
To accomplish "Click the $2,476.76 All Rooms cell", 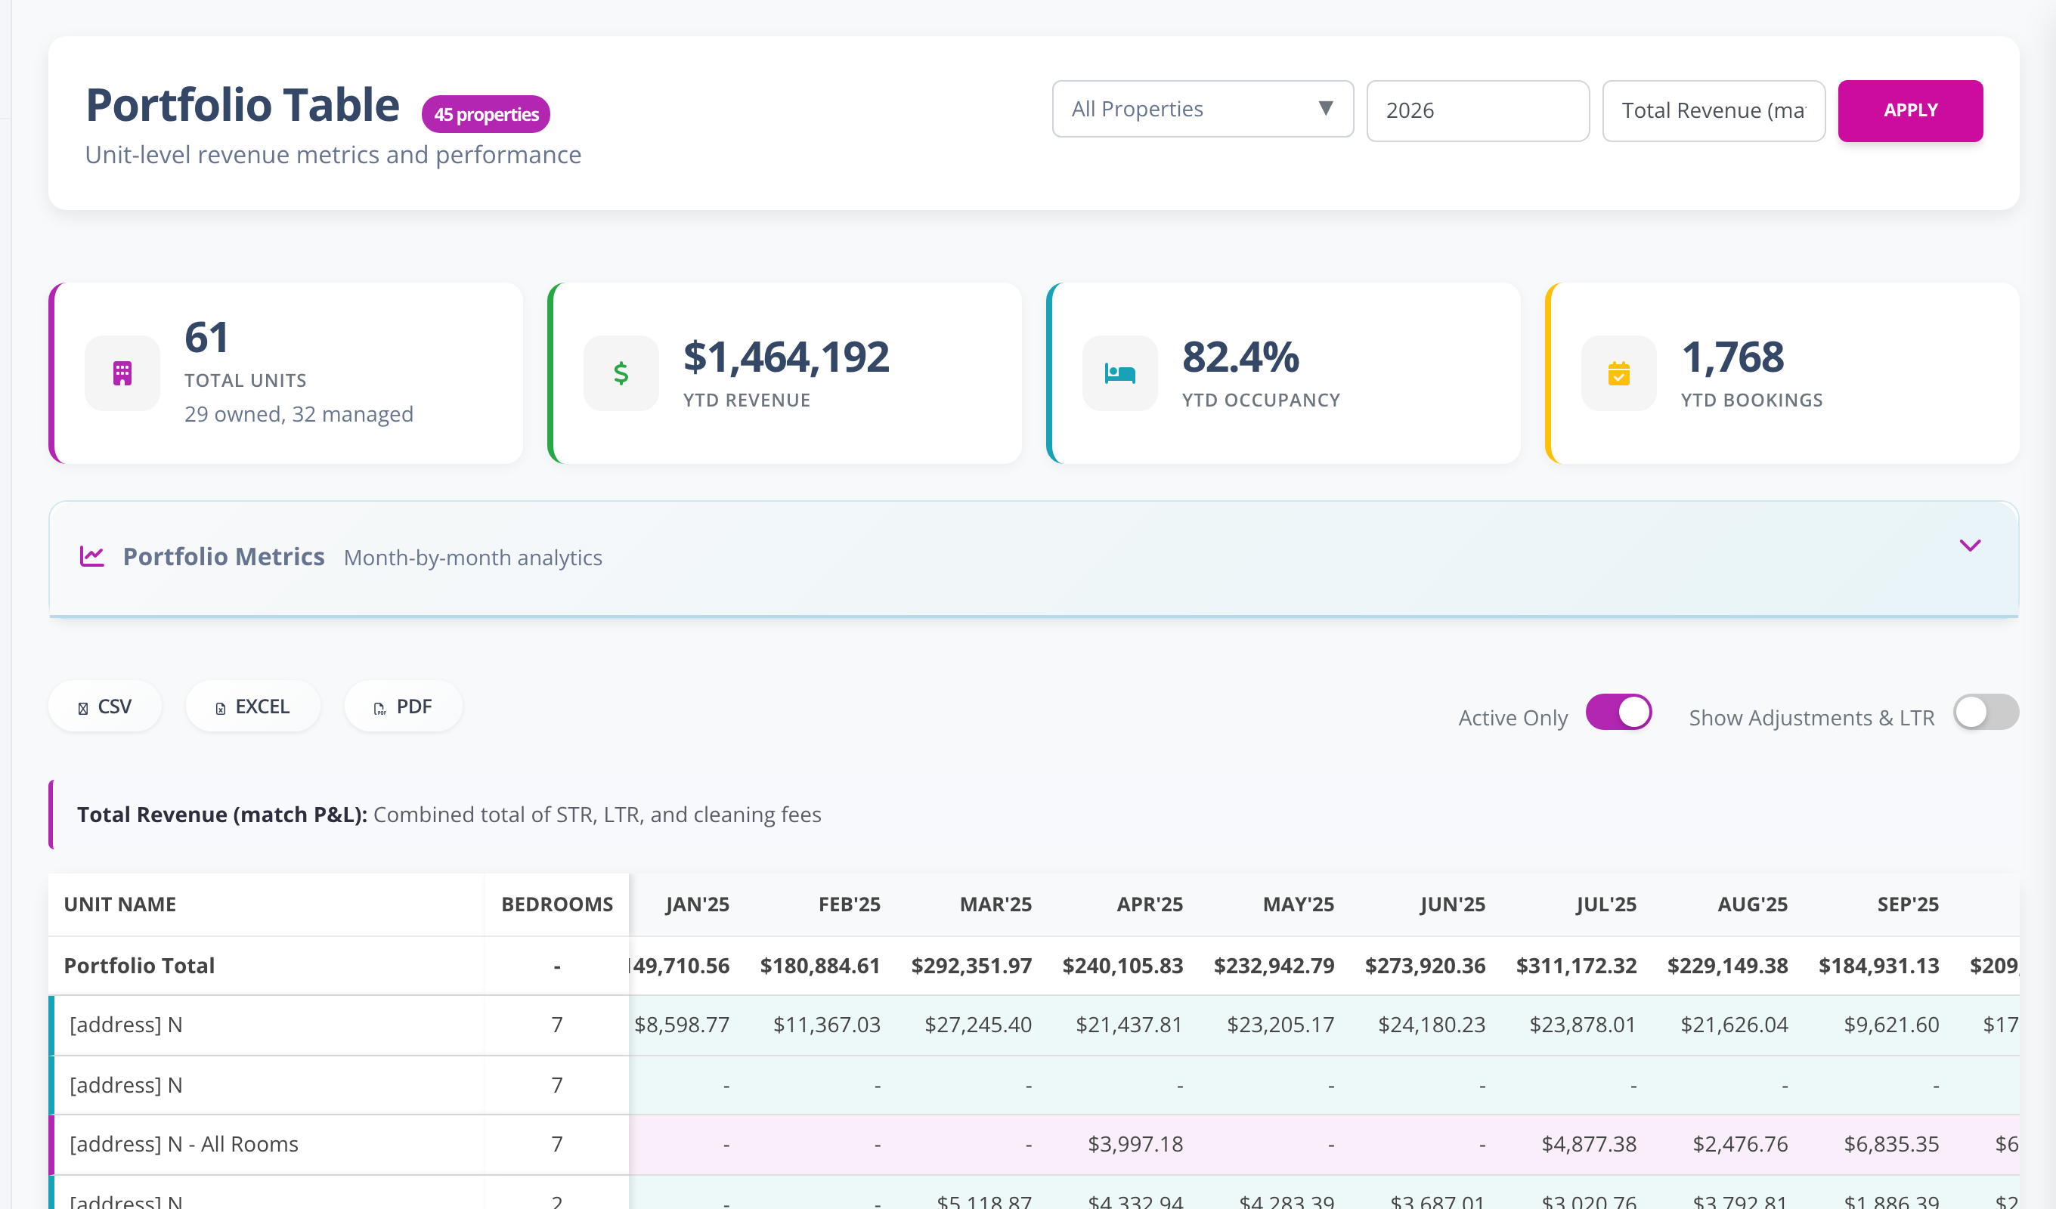I will point(1740,1144).
